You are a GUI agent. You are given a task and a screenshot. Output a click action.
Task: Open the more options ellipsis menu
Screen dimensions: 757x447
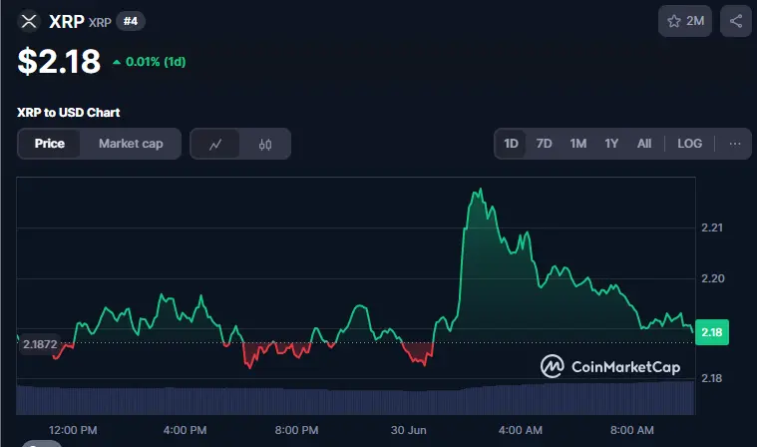click(735, 144)
